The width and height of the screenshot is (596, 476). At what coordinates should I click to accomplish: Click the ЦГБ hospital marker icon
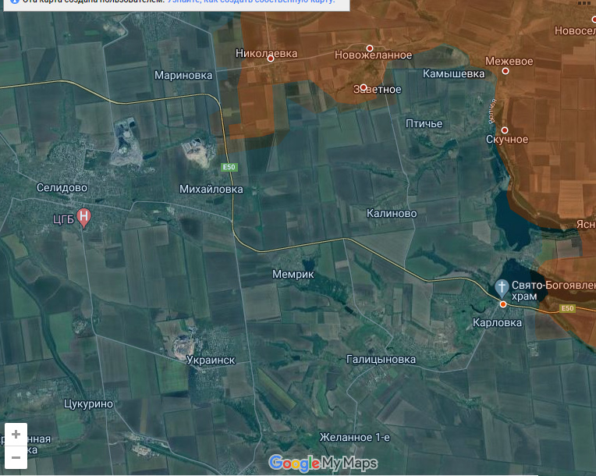point(84,217)
